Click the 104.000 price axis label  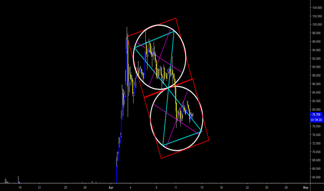click(317, 8)
